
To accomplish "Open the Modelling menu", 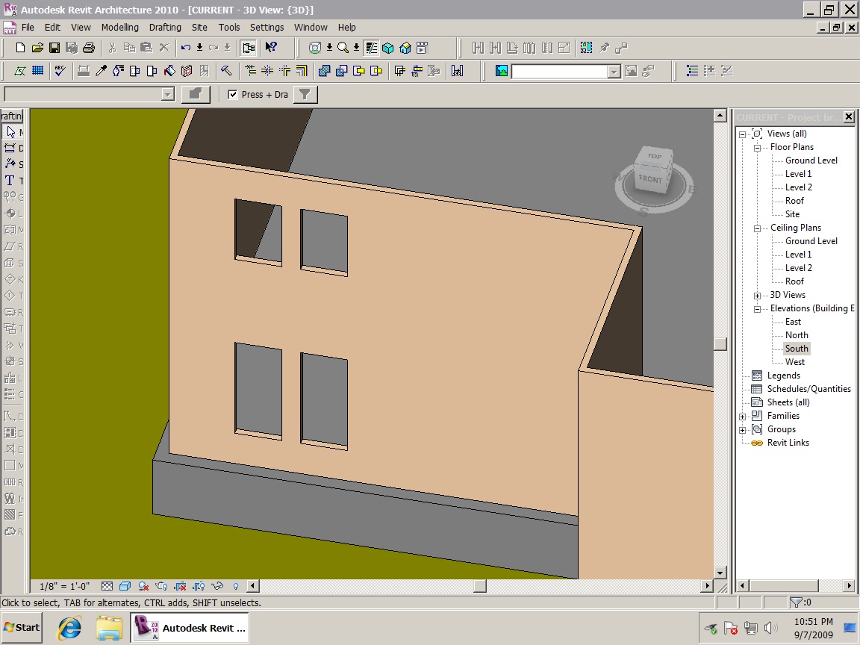I will pos(120,27).
